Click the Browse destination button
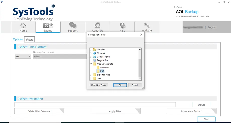Screen dimensions: 231x123 coord(202,105)
